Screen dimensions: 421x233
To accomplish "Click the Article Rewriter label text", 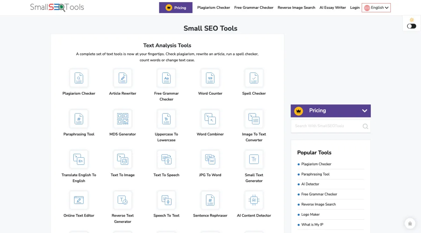I will point(123,94).
